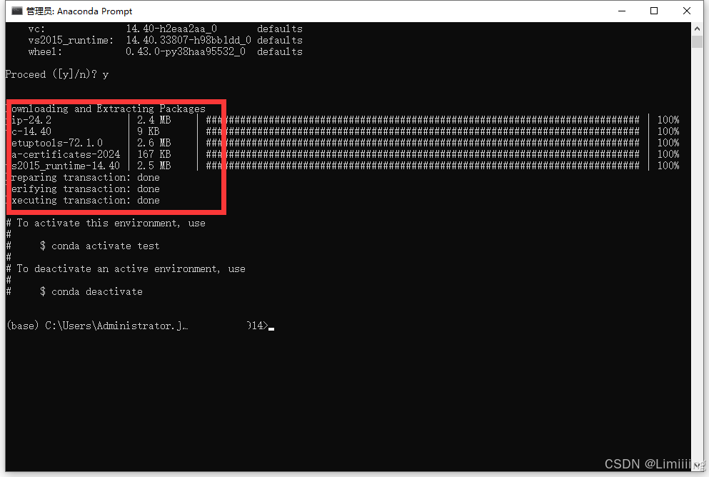
Task: Click the '14.40.33807-h98bb1dd_0' version text
Action: tap(188, 40)
